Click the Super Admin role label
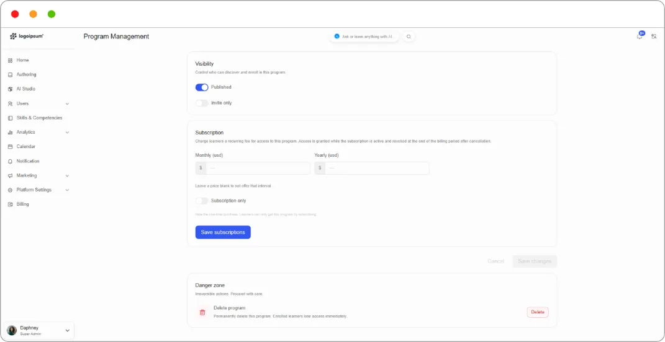 (30, 335)
